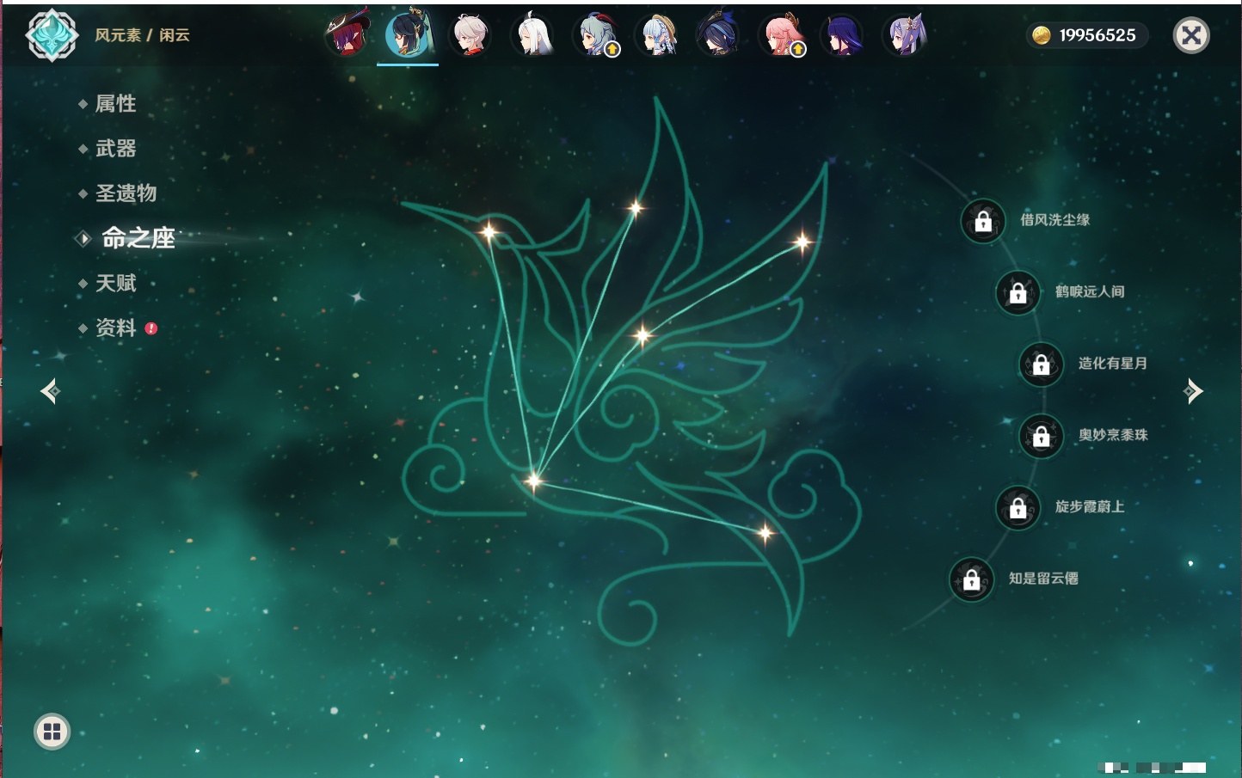Click the Mora balance 19956525

pyautogui.click(x=1098, y=35)
